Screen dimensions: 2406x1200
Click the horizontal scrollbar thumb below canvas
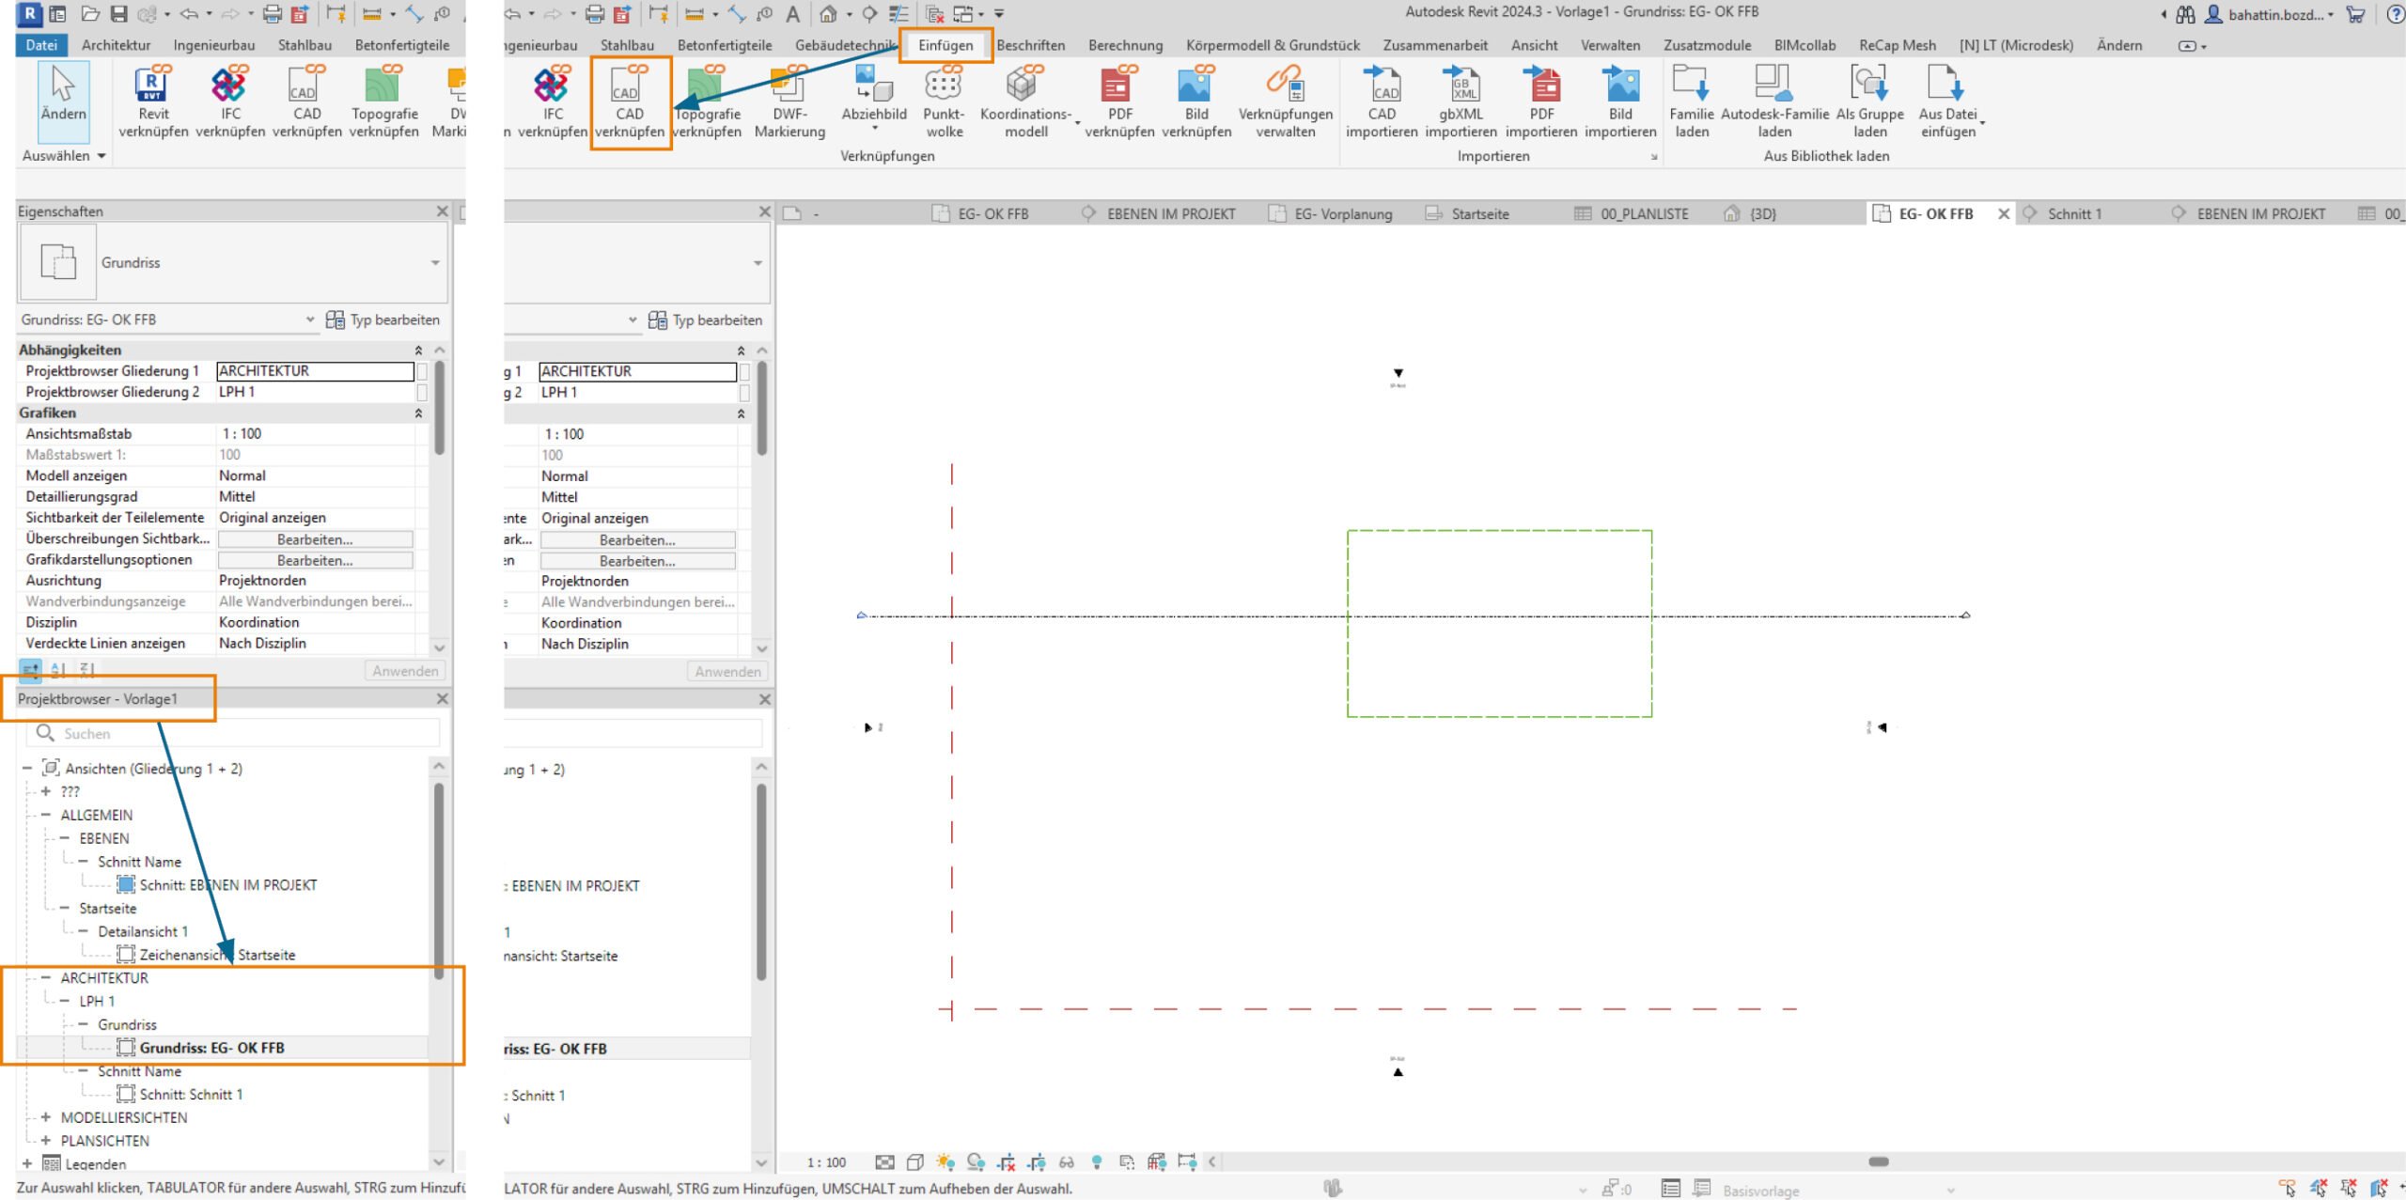1878,1161
